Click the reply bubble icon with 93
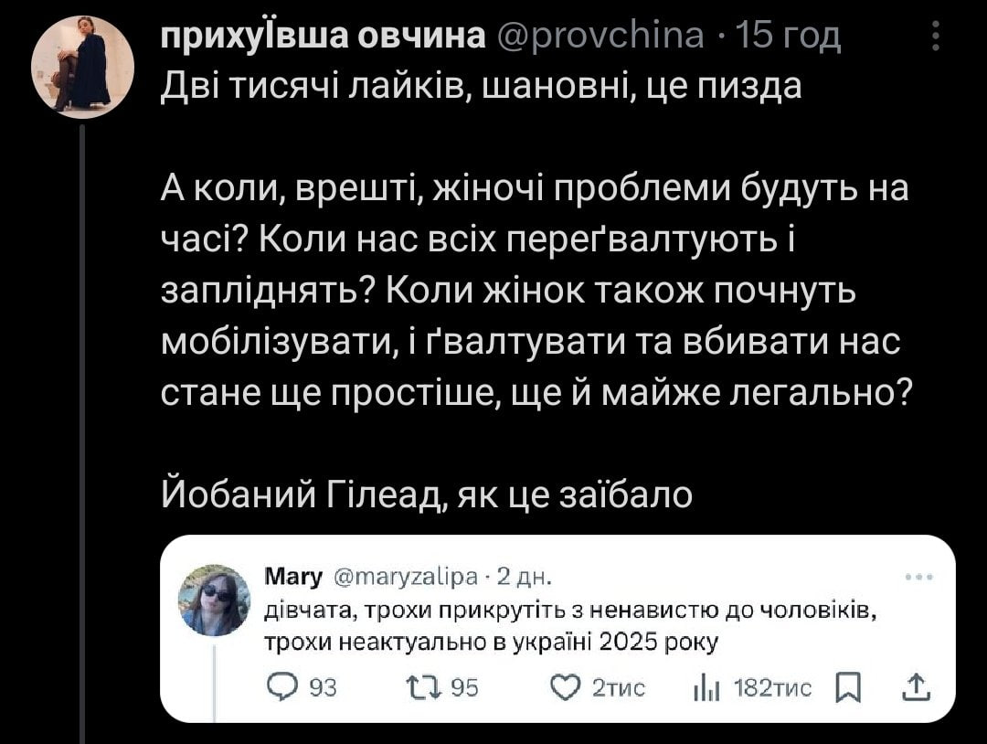The image size is (987, 744). coord(282,687)
